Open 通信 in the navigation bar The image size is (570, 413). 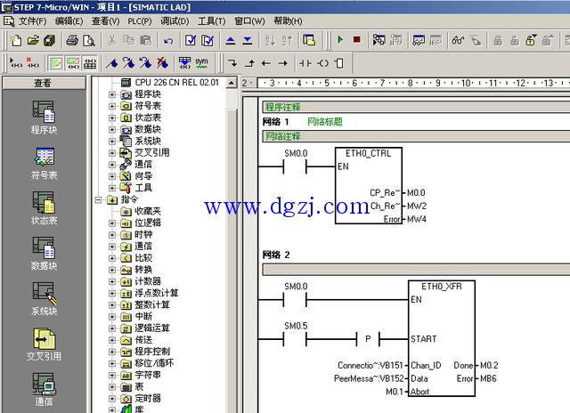pos(44,389)
